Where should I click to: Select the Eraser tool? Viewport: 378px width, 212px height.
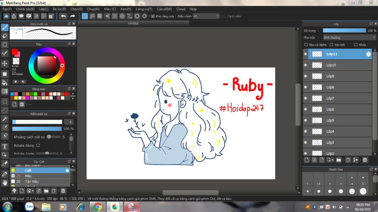click(5, 36)
